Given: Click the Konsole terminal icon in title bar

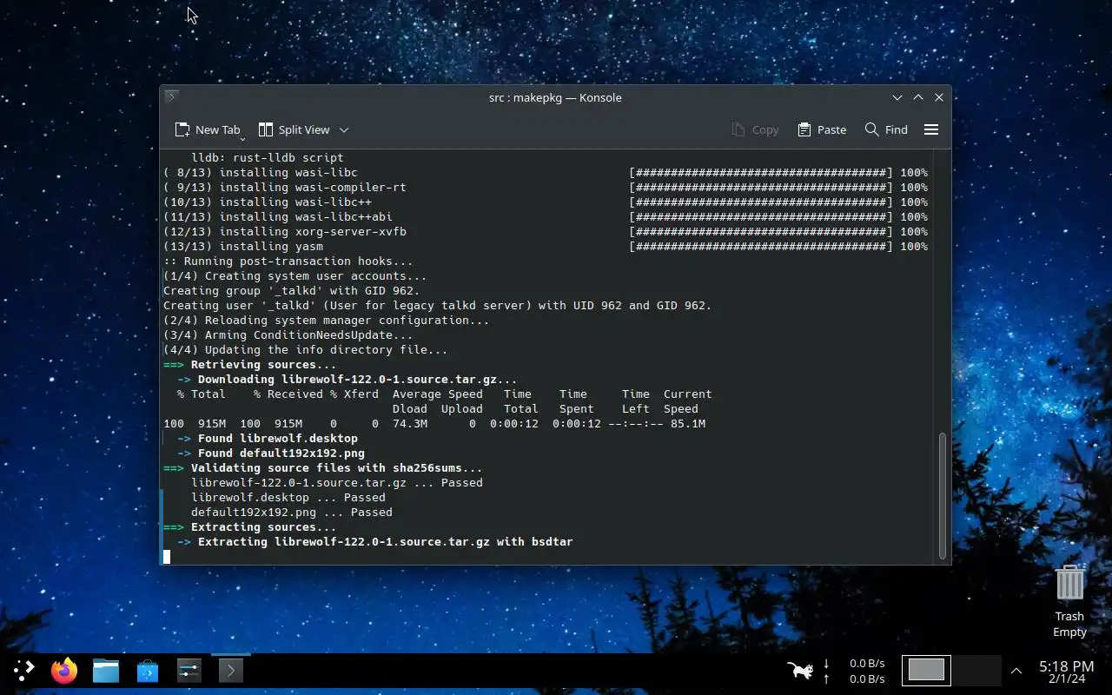Looking at the screenshot, I should (172, 96).
